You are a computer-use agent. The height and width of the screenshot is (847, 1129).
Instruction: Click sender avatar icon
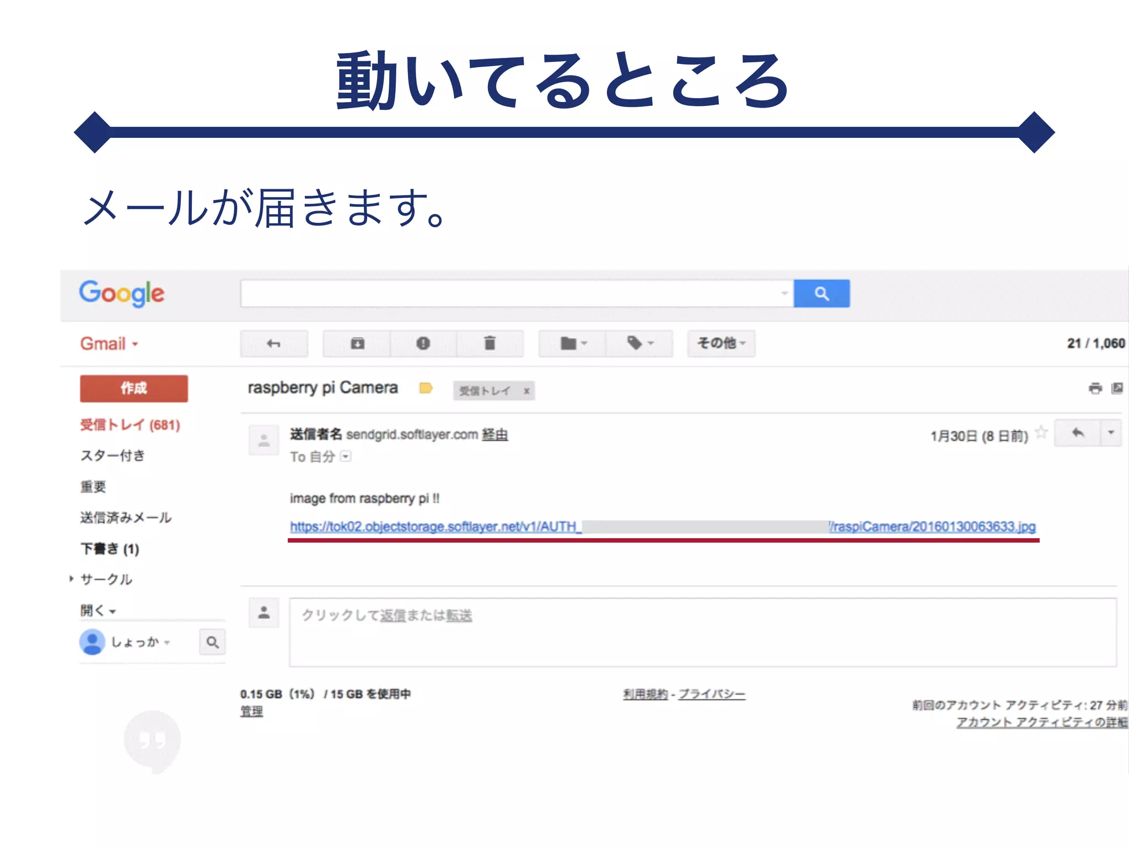coord(264,440)
